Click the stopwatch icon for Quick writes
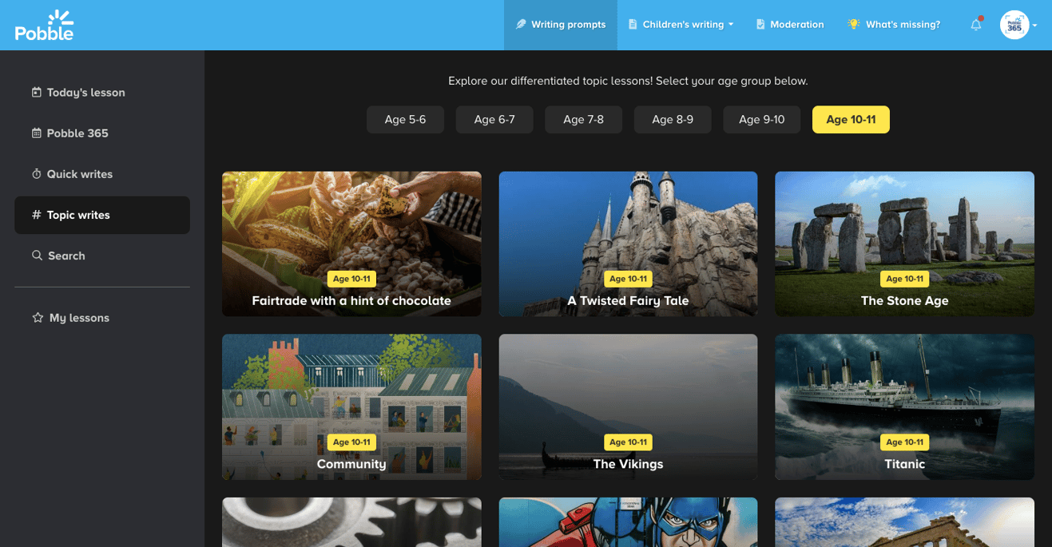 (x=37, y=174)
